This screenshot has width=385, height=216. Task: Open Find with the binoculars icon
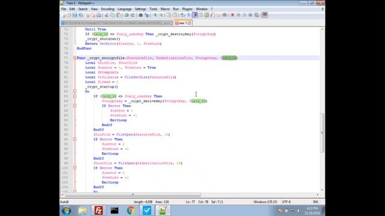(141, 15)
